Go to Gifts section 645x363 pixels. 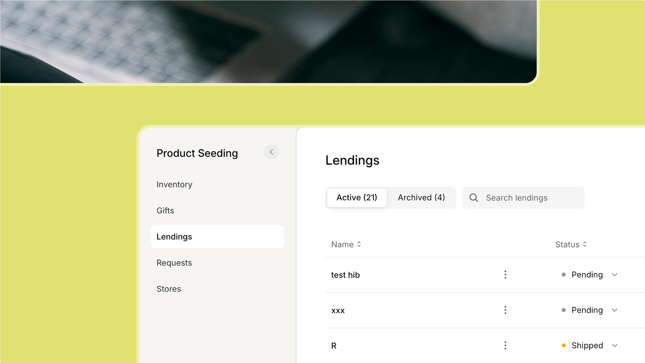(165, 211)
